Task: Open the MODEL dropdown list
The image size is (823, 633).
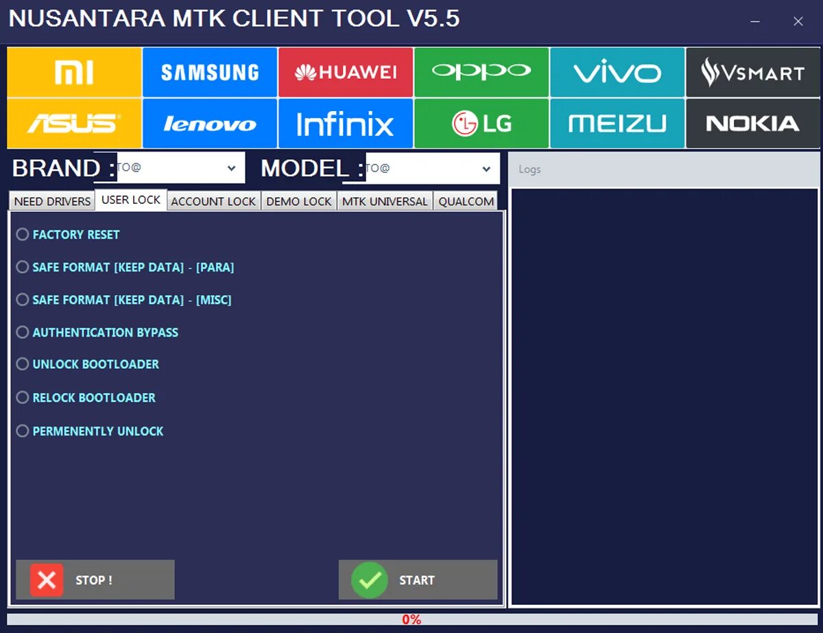Action: (433, 168)
